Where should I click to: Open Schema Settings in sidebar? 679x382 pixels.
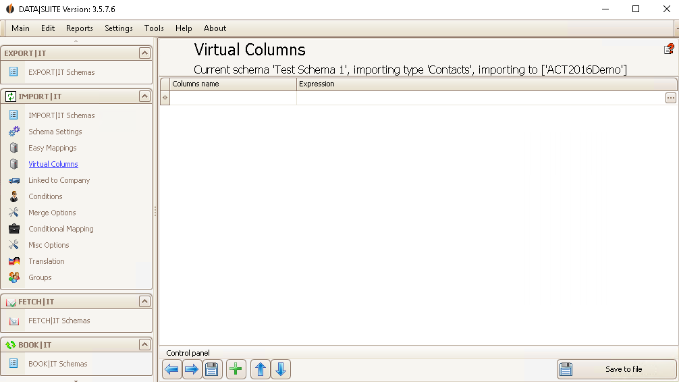click(55, 132)
